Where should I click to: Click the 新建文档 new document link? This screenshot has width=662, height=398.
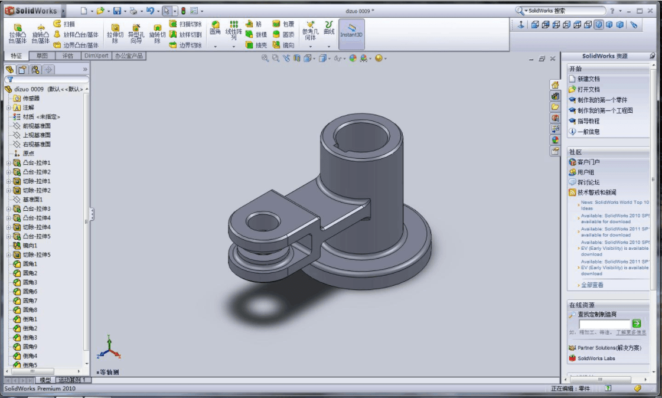click(588, 79)
